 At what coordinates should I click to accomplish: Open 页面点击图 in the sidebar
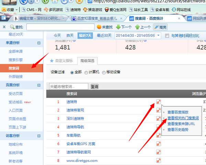(x=18, y=119)
